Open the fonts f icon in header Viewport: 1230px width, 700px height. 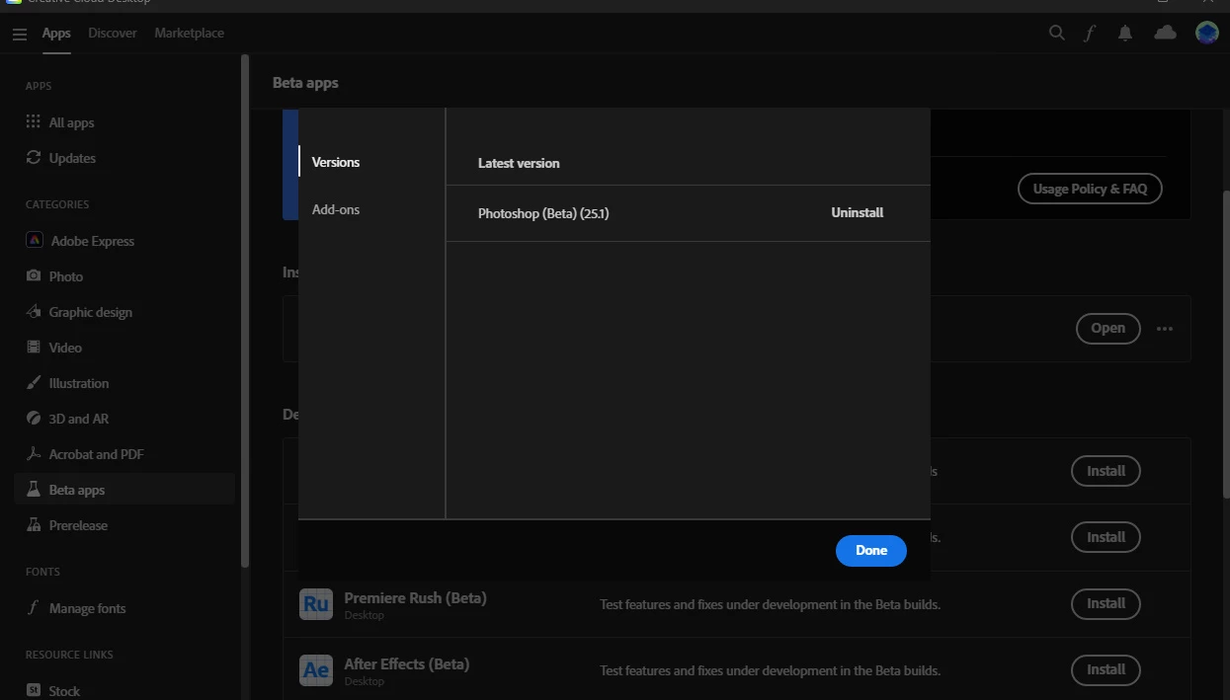point(1090,33)
